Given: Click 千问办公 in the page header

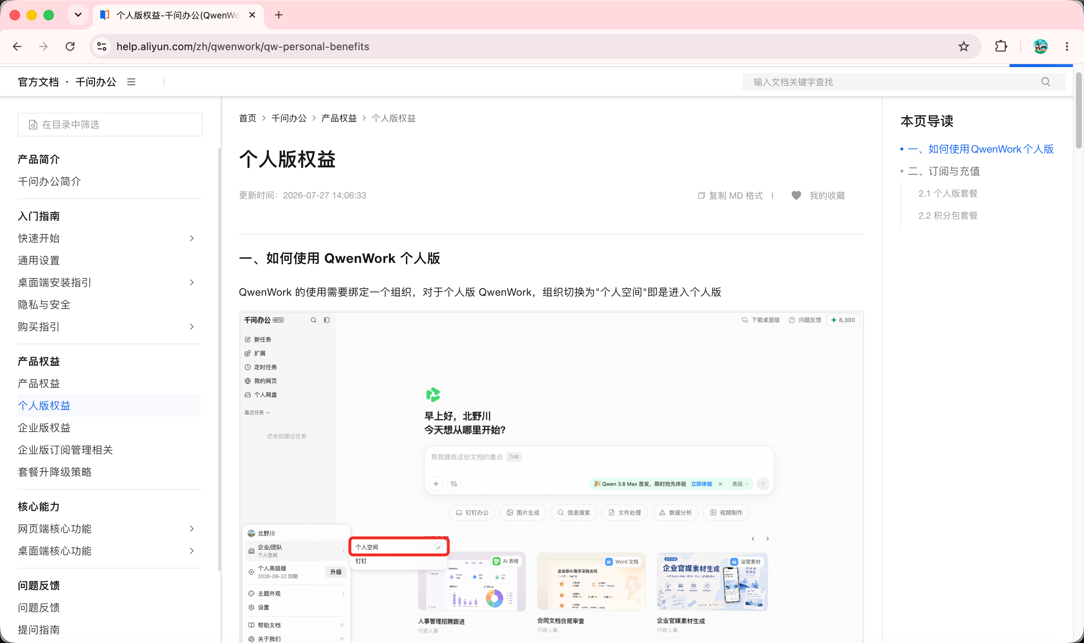Looking at the screenshot, I should point(96,82).
